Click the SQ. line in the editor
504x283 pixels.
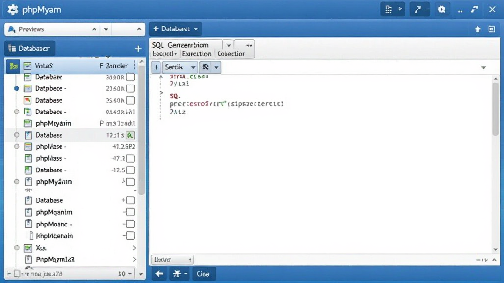coord(175,96)
